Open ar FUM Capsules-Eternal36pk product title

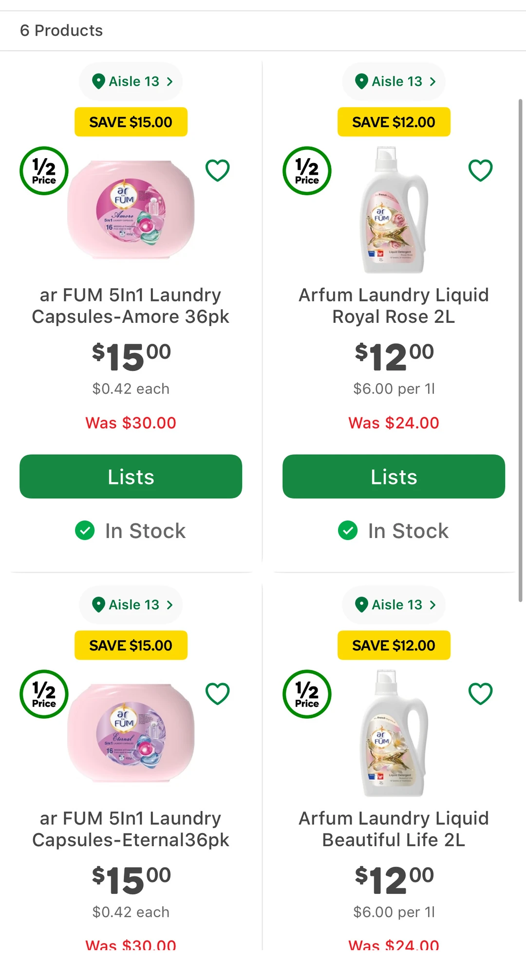click(131, 829)
